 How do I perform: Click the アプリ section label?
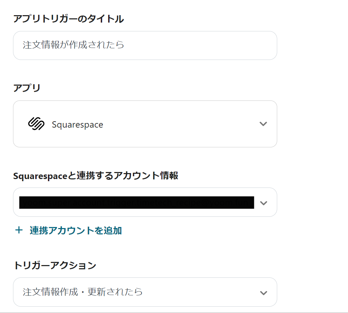click(x=27, y=88)
